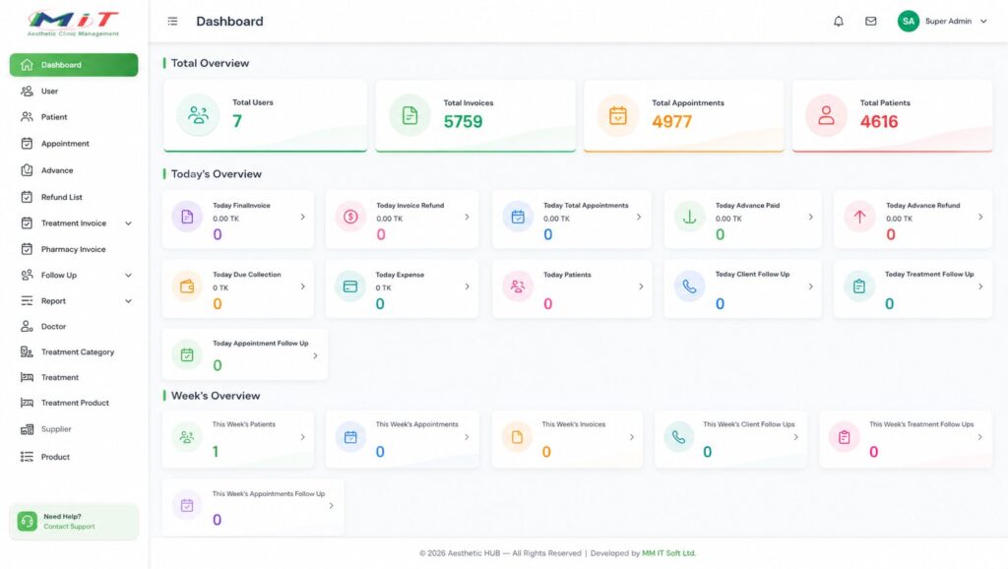1008x569 pixels.
Task: Click the Total Invoices document icon
Action: pos(409,116)
